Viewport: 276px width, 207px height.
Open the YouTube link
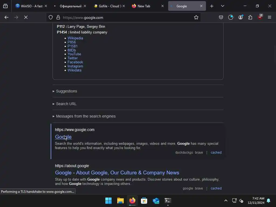(74, 54)
